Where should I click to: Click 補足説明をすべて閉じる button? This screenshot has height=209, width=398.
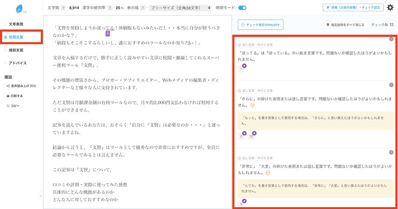(x=345, y=25)
